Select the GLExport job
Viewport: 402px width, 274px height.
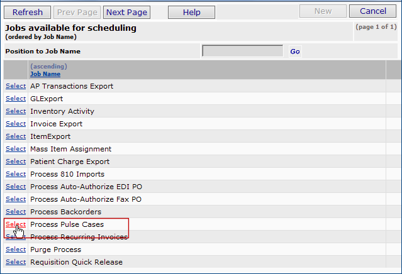point(16,99)
